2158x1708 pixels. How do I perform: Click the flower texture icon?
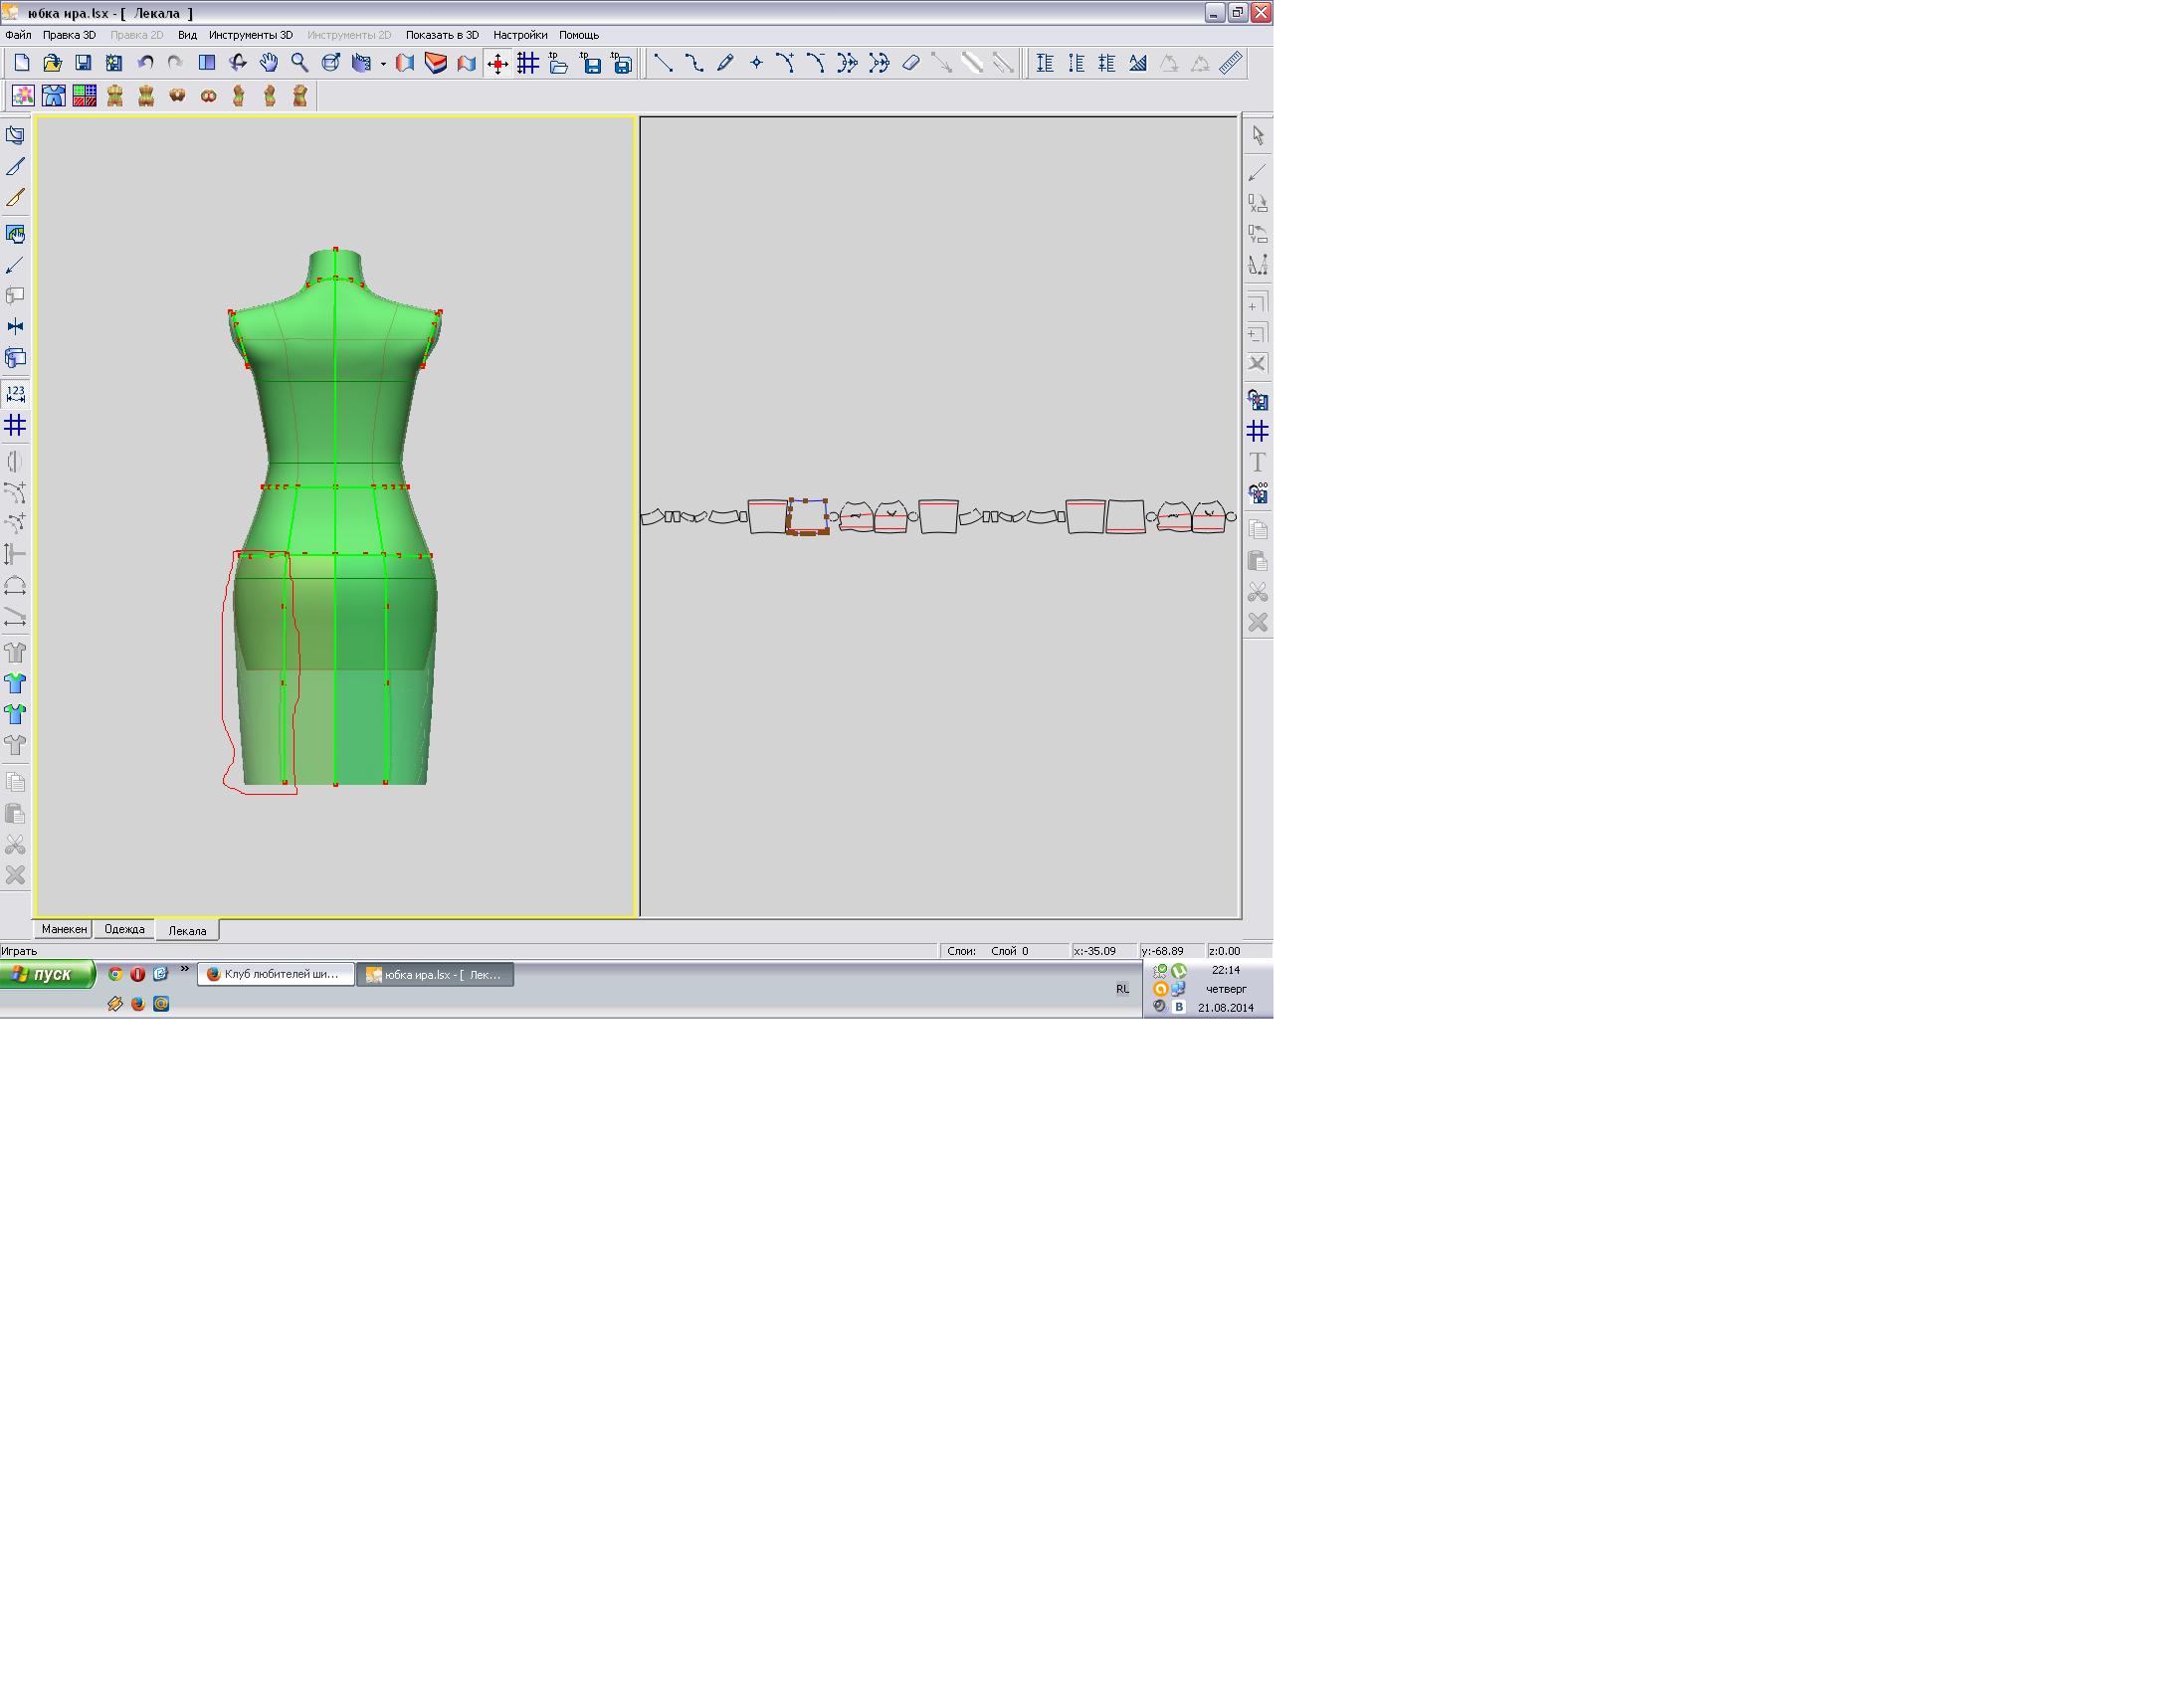tap(22, 96)
